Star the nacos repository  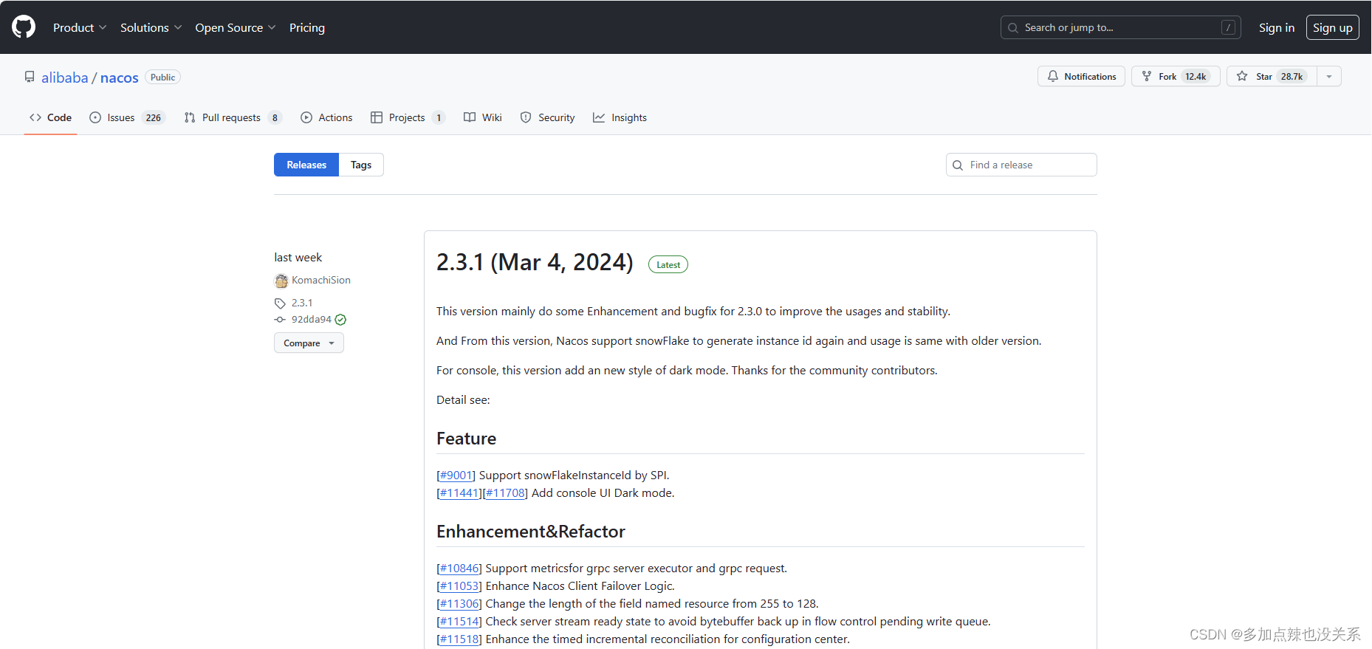[1272, 76]
